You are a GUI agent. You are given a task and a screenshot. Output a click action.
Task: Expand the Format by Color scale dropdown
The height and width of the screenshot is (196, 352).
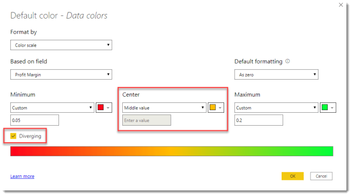pyautogui.click(x=61, y=45)
